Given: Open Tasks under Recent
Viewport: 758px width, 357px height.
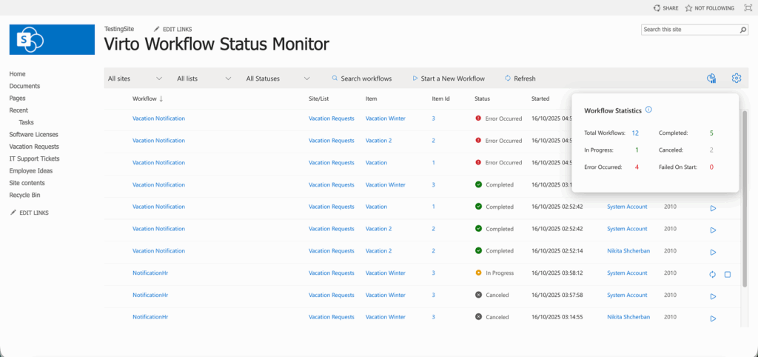Looking at the screenshot, I should tap(26, 122).
